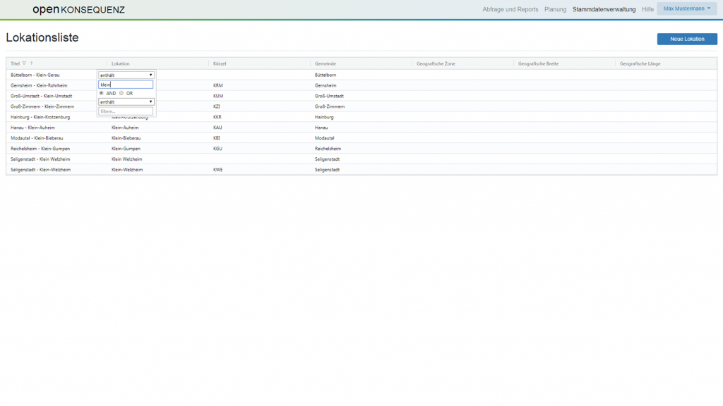The width and height of the screenshot is (723, 406).
Task: Open the Abfrage und Reports menu
Action: point(510,9)
